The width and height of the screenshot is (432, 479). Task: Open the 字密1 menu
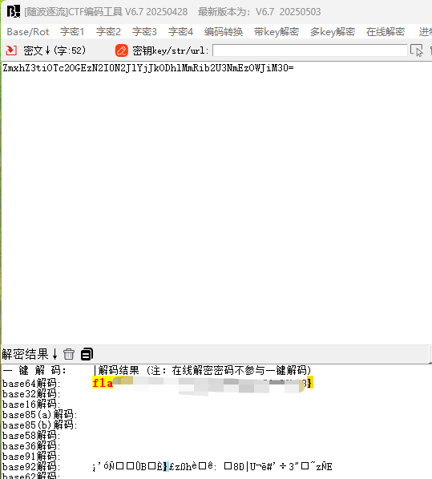[72, 32]
